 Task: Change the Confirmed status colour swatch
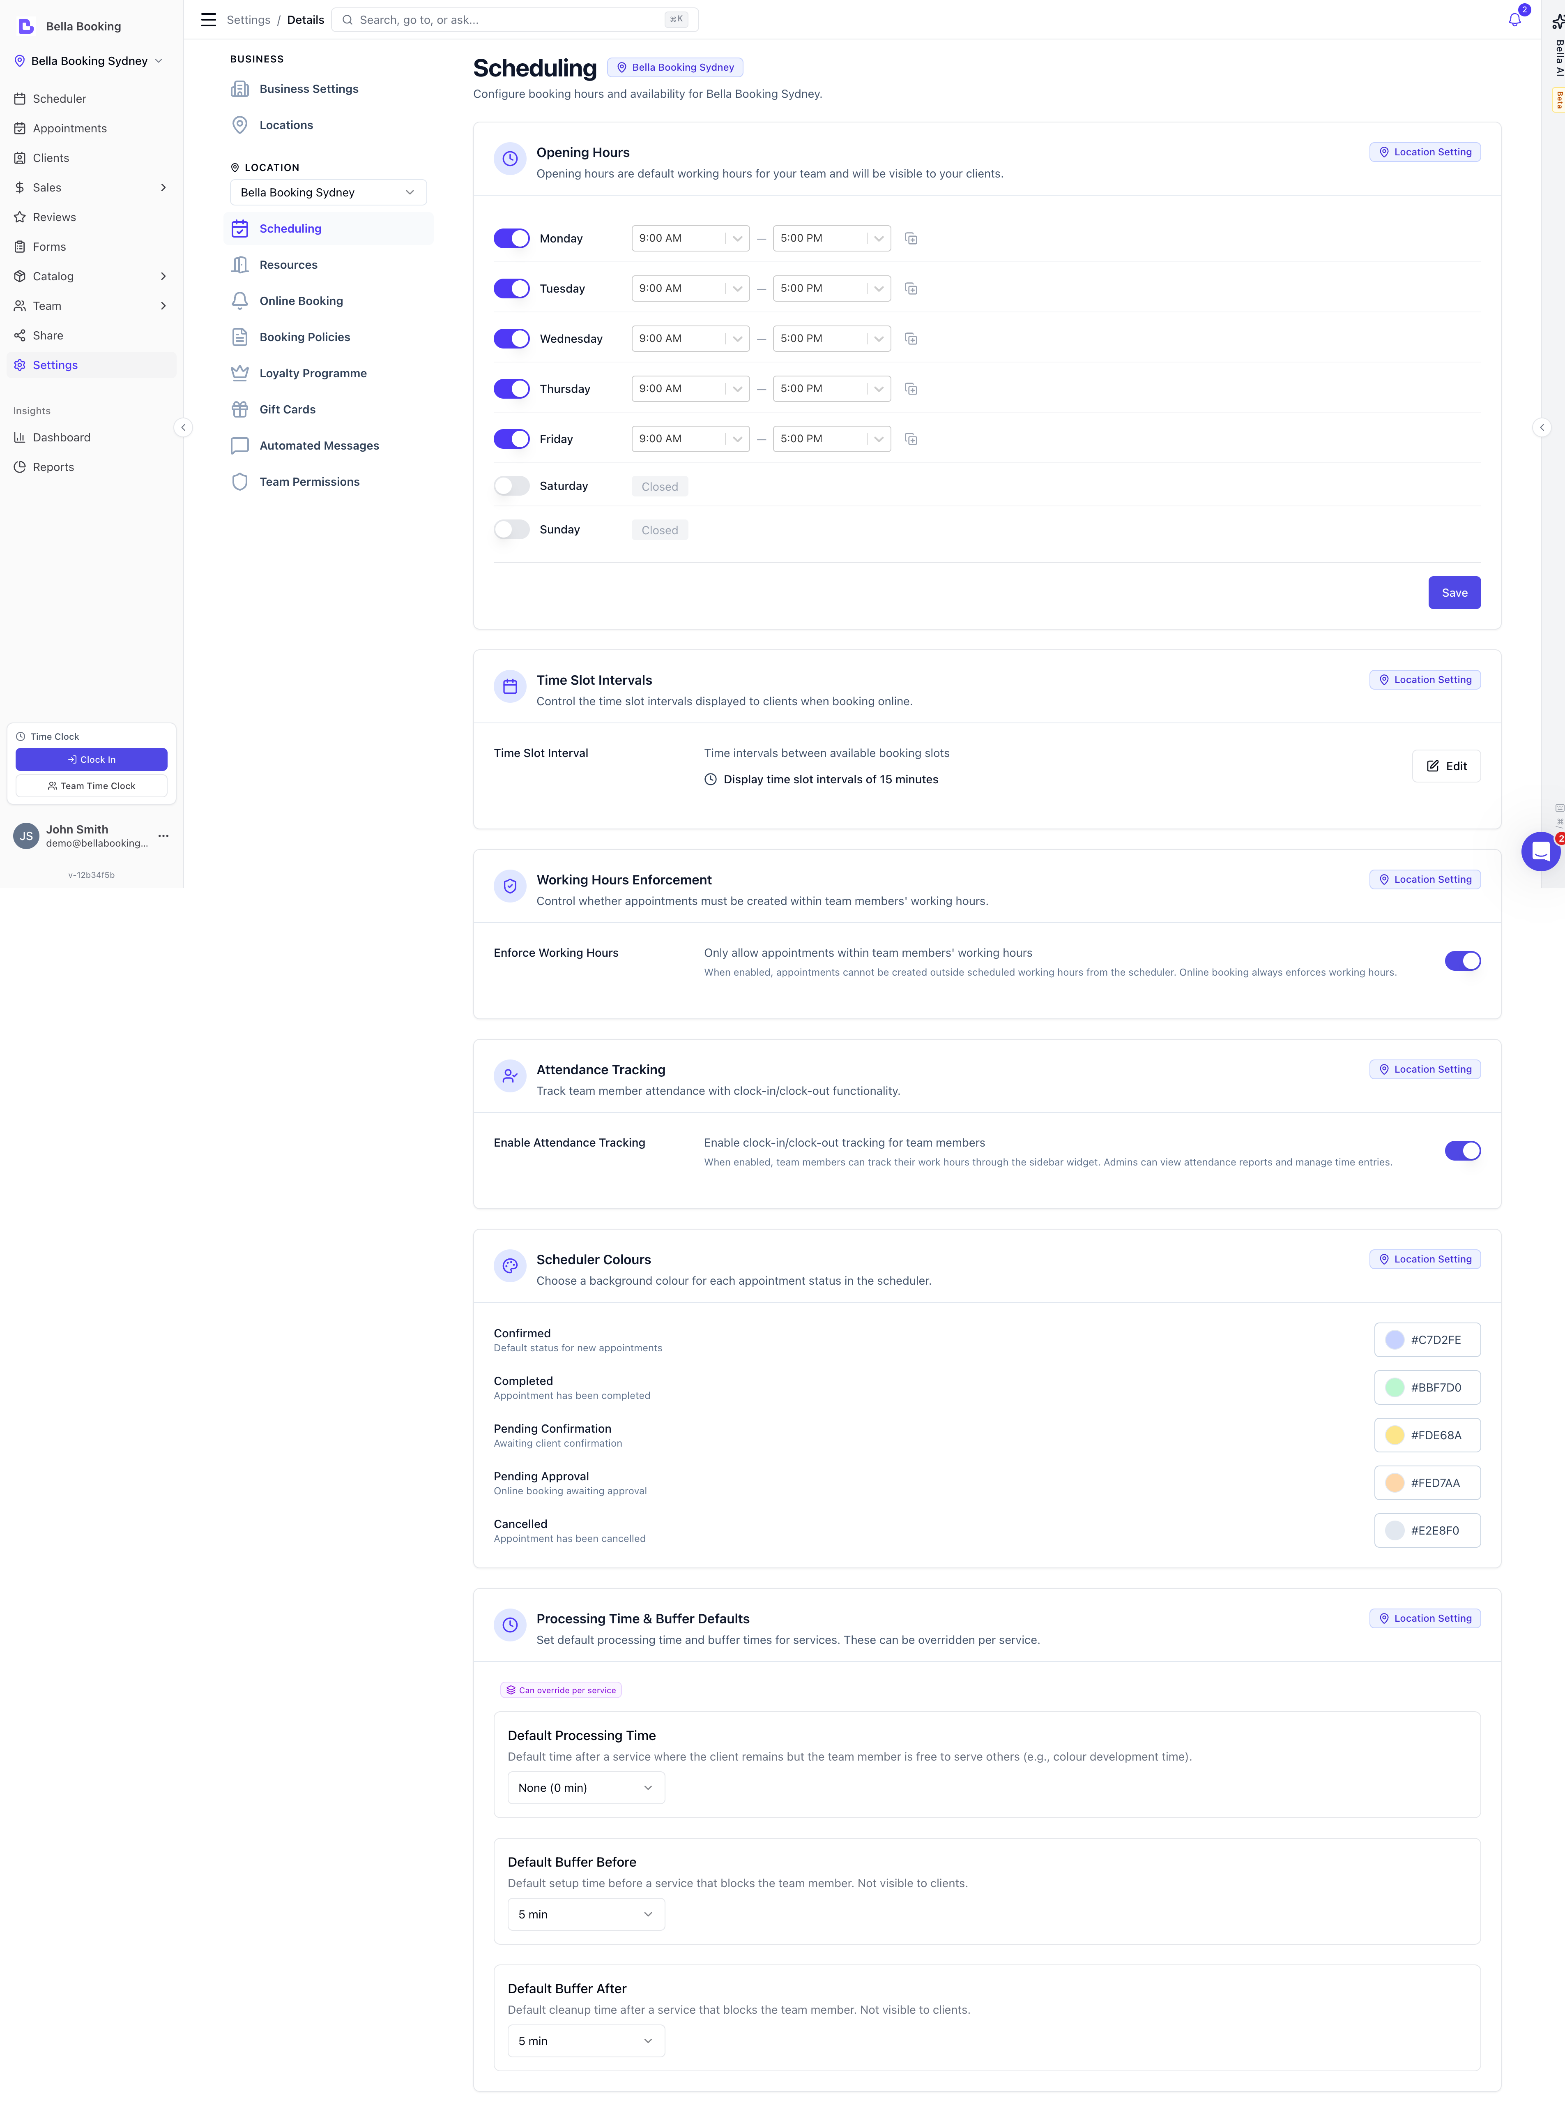pyautogui.click(x=1428, y=1339)
